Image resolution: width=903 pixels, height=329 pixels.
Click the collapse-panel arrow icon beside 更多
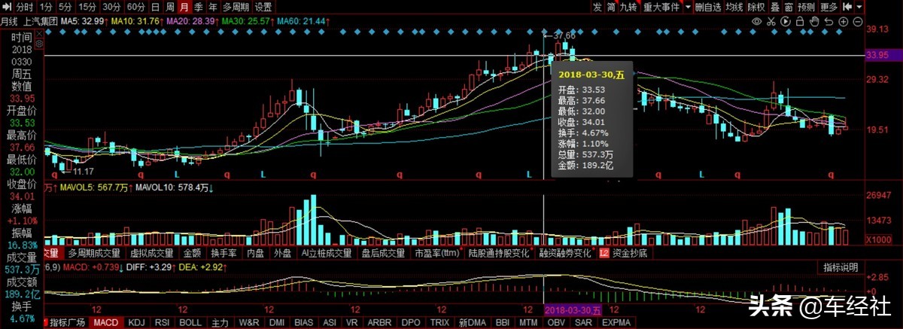coord(847,7)
